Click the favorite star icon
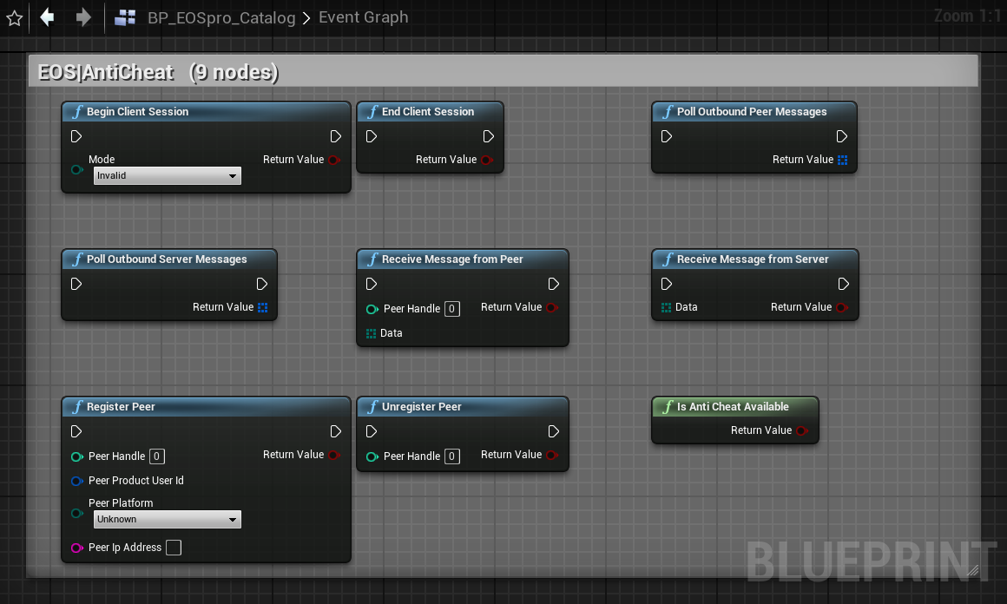The image size is (1007, 604). pos(14,18)
